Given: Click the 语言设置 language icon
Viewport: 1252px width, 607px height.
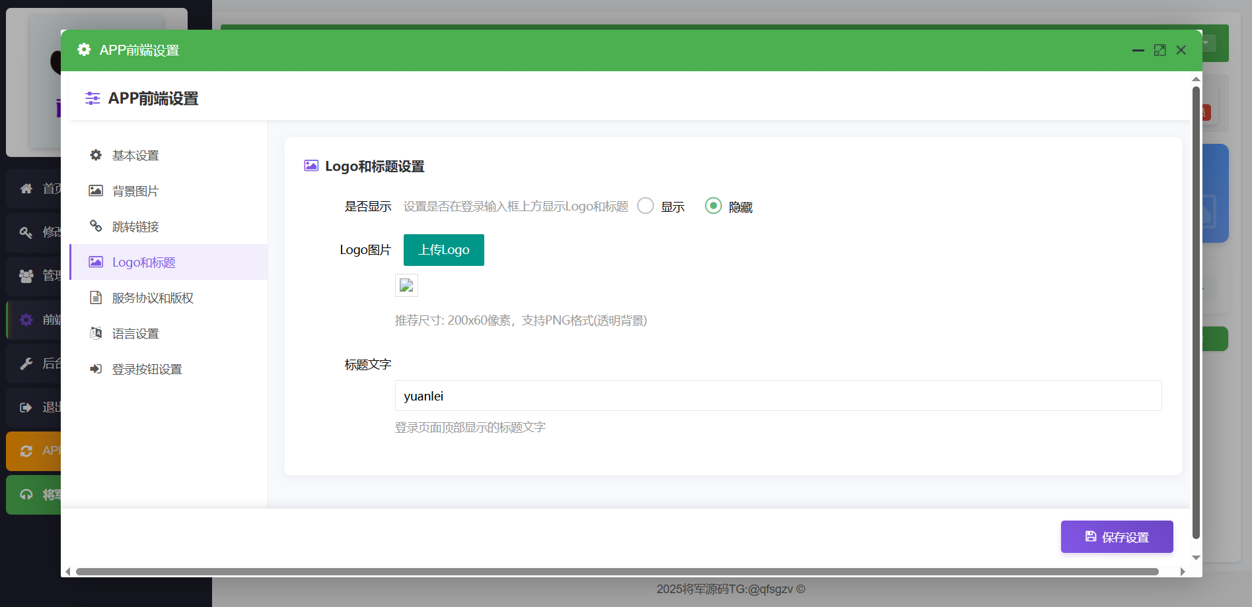Looking at the screenshot, I should (96, 333).
